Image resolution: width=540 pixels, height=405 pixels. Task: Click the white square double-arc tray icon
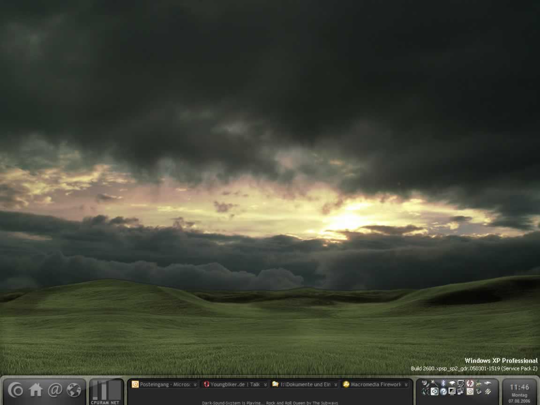[435, 391]
